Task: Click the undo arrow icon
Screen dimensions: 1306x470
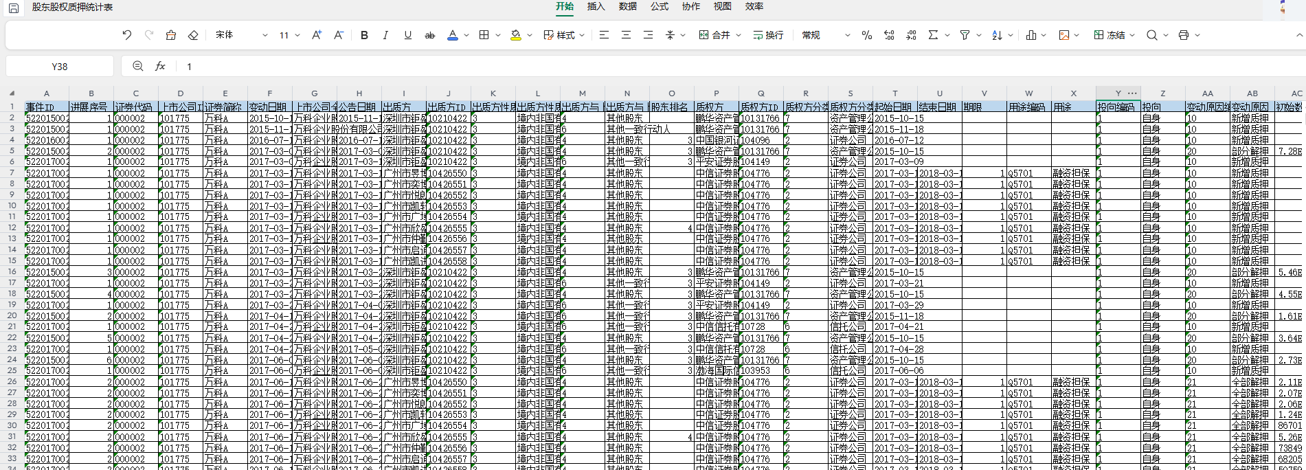Action: (x=127, y=35)
